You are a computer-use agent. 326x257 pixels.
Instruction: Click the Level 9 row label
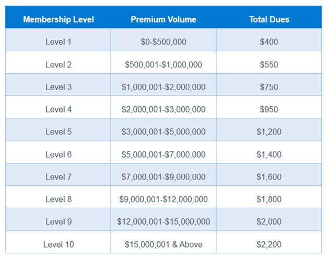pos(58,221)
